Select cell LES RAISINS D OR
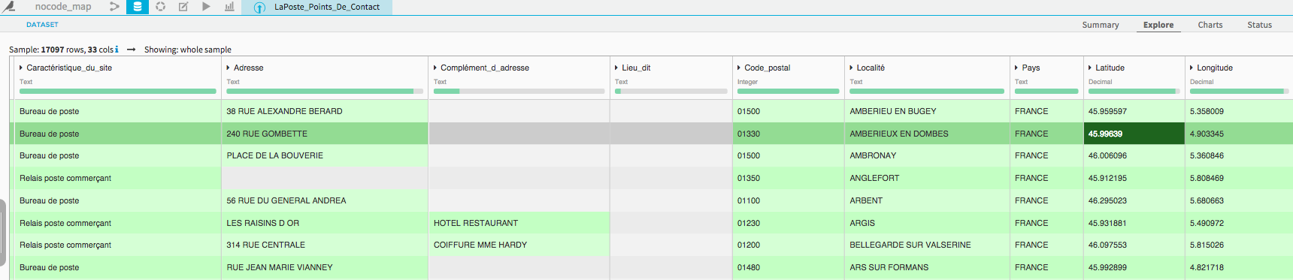This screenshot has width=1293, height=280. pyautogui.click(x=325, y=223)
